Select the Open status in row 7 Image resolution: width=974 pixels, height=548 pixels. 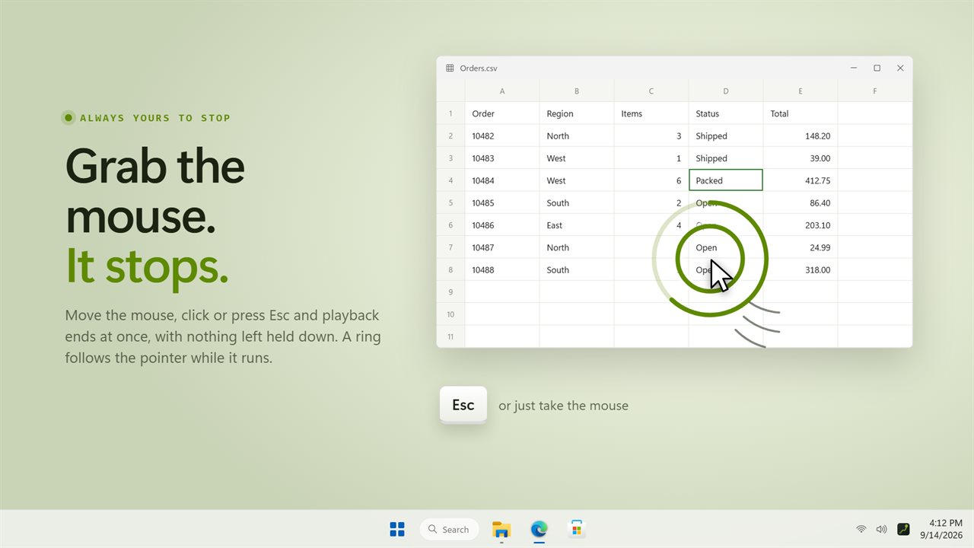tap(726, 247)
